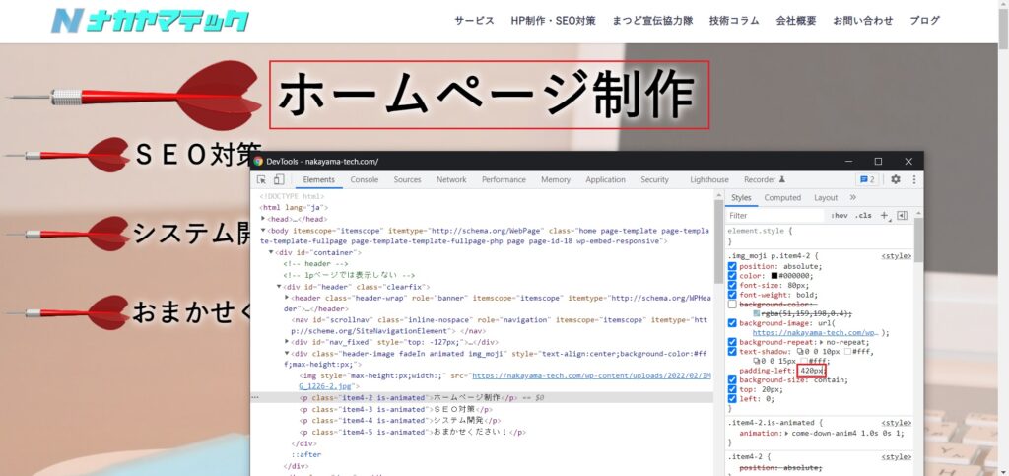Open the HP制作・SEO対策 navigation link
Viewport: 1009px width, 476px height.
554,21
